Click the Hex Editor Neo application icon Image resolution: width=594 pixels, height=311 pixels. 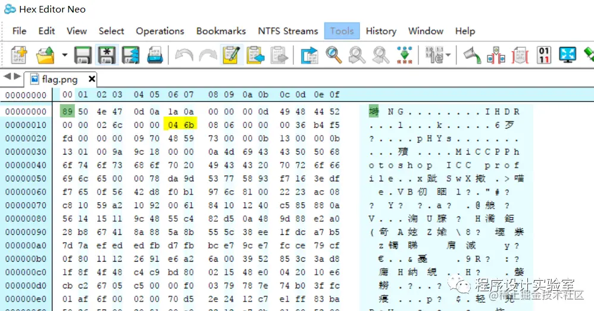[x=10, y=9]
